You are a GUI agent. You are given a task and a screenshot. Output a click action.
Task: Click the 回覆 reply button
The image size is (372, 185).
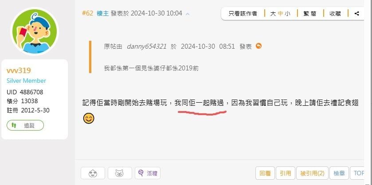point(265,173)
